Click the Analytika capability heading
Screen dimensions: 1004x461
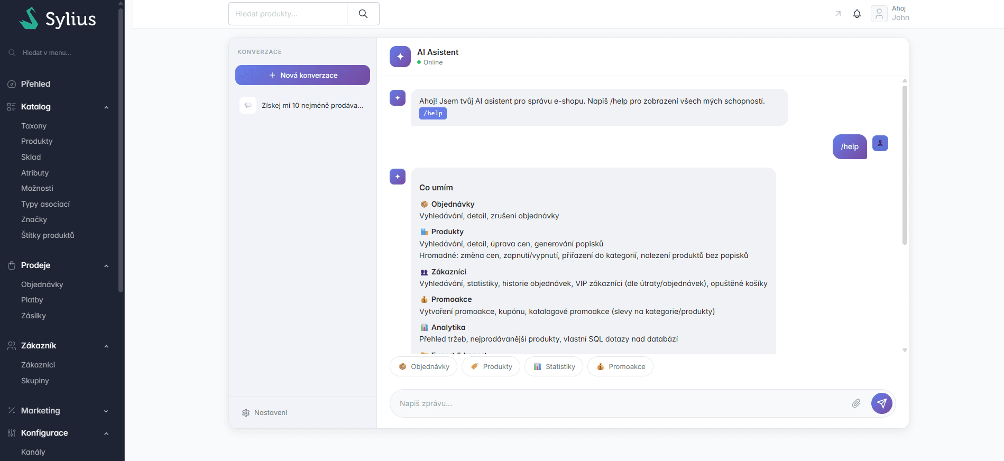448,327
